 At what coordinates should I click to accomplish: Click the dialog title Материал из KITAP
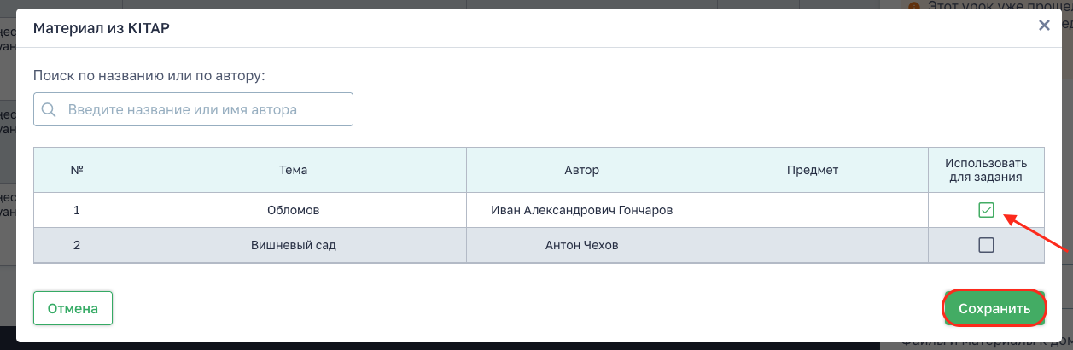pos(101,28)
